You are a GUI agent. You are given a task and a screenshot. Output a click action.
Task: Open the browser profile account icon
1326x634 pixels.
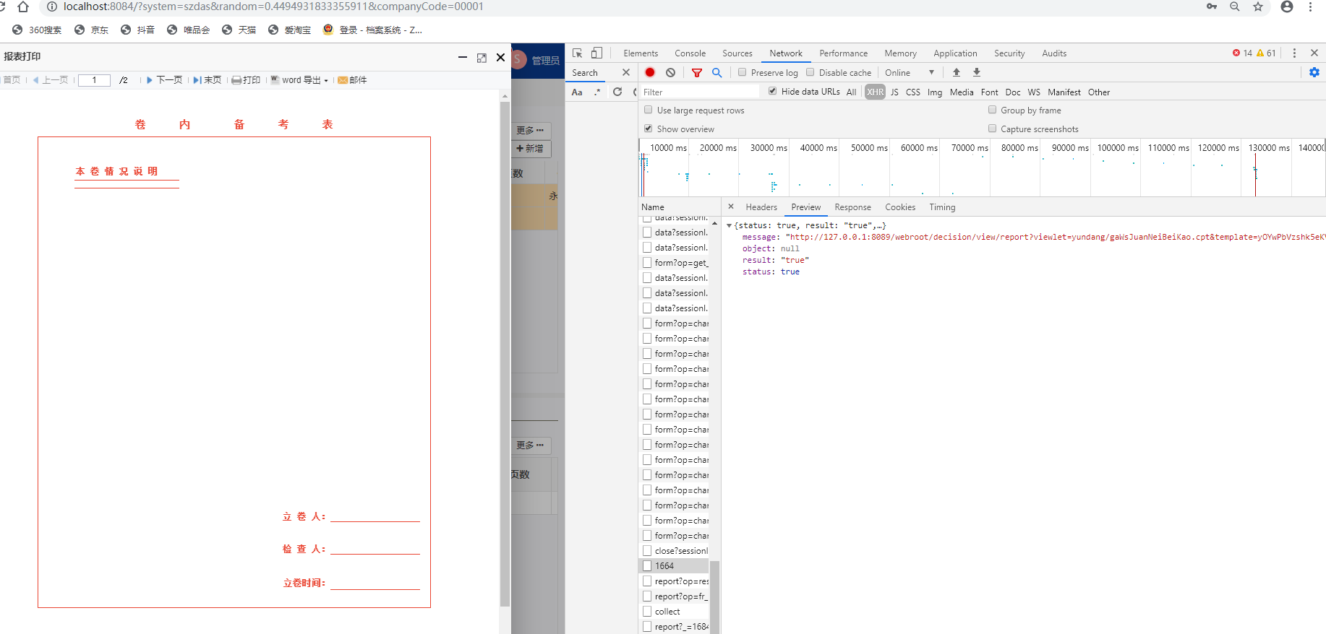point(1287,6)
